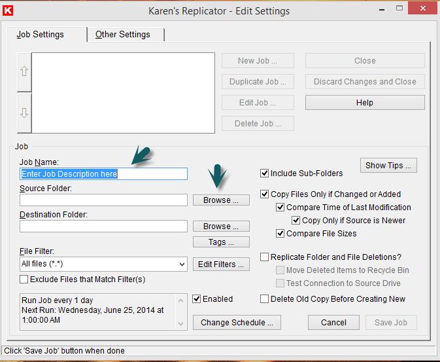
Task: Click the Show Tips button
Action: click(x=388, y=165)
